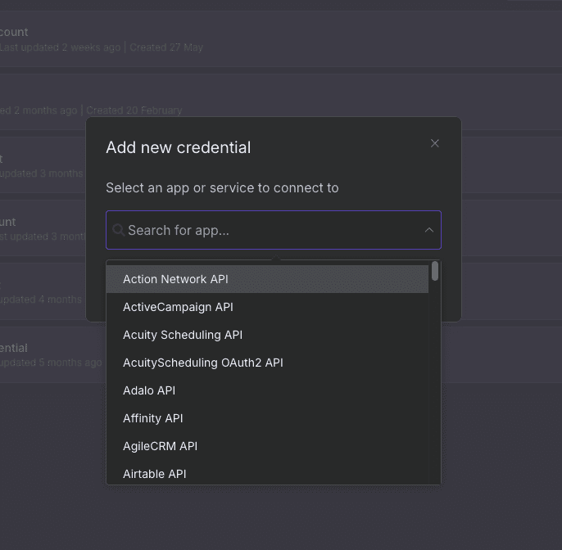562x550 pixels.
Task: Grab the app list scrollbar thumb
Action: [x=435, y=271]
